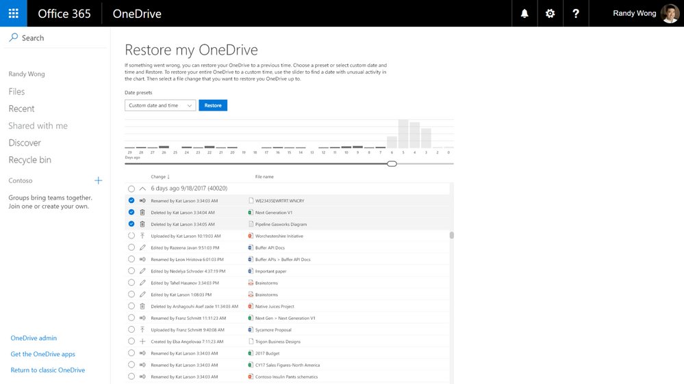Click trash icon on Native Juices Project row
This screenshot has height=384, width=684.
coord(142,307)
